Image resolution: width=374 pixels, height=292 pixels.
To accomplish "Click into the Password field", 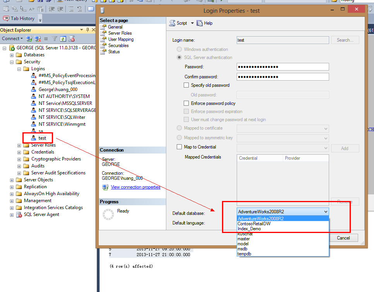I will click(282, 67).
